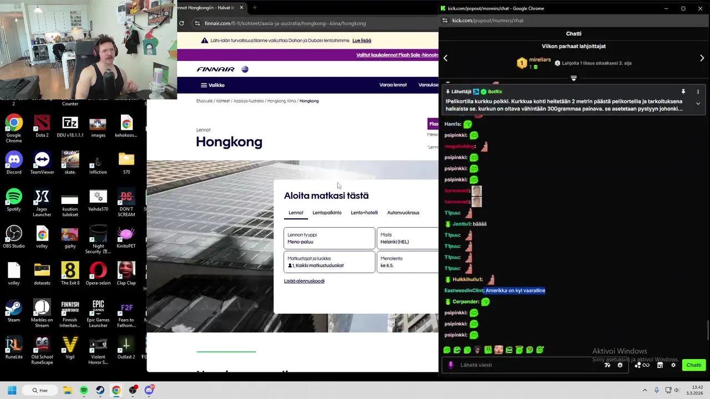The image size is (710, 399).
Task: Open pinned message three-dot options
Action: 698,91
